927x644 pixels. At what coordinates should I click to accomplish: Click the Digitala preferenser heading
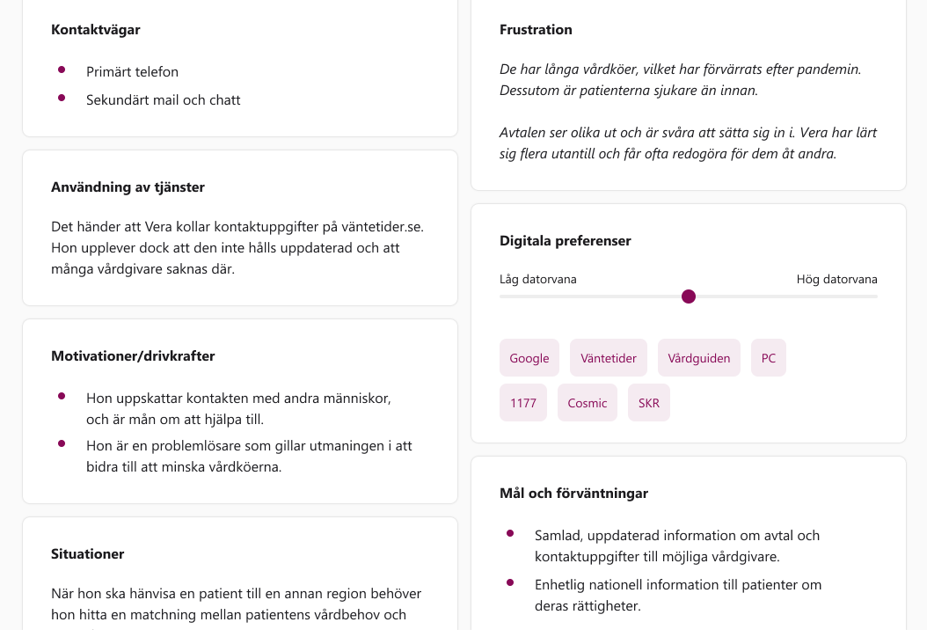pos(566,241)
